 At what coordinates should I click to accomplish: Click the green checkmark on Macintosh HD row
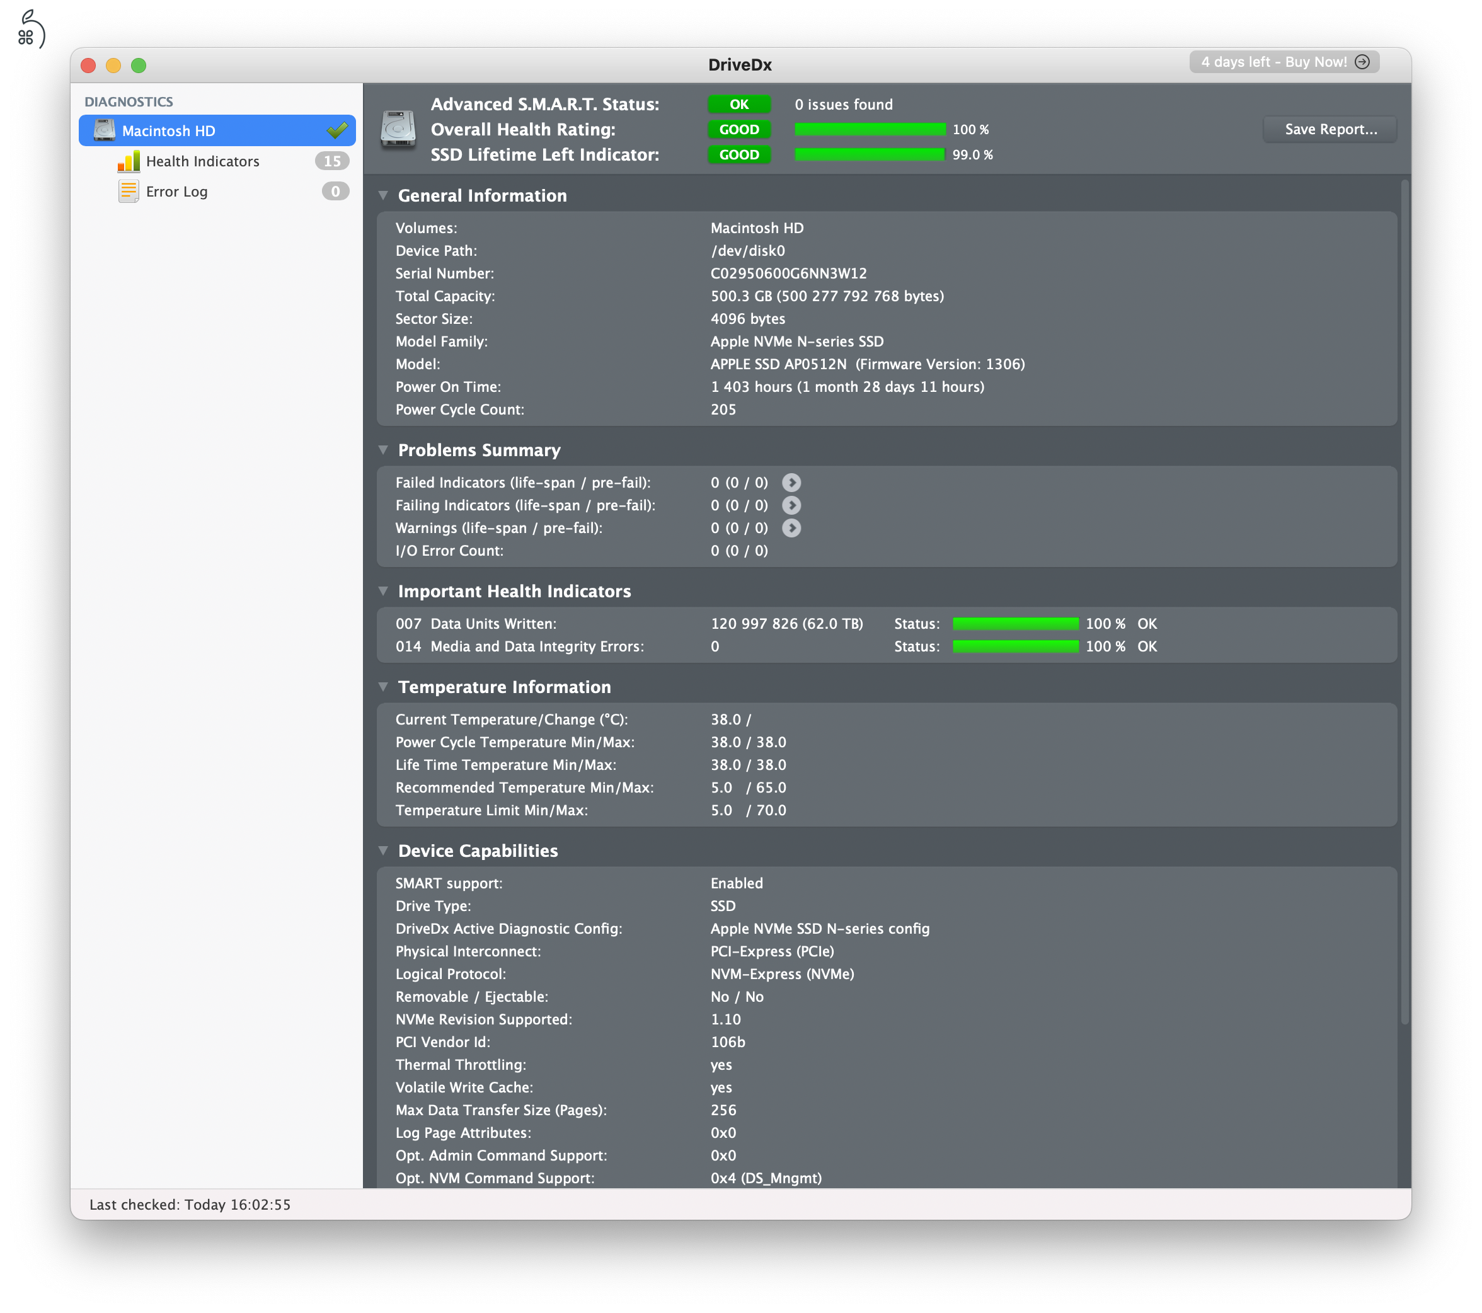[x=336, y=130]
